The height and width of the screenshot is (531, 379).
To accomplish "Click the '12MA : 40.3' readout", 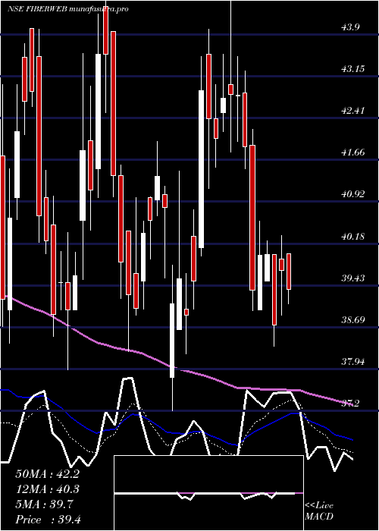I will pos(47,489).
